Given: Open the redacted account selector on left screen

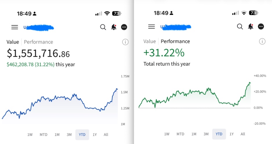Looking at the screenshot, I should [39, 27].
